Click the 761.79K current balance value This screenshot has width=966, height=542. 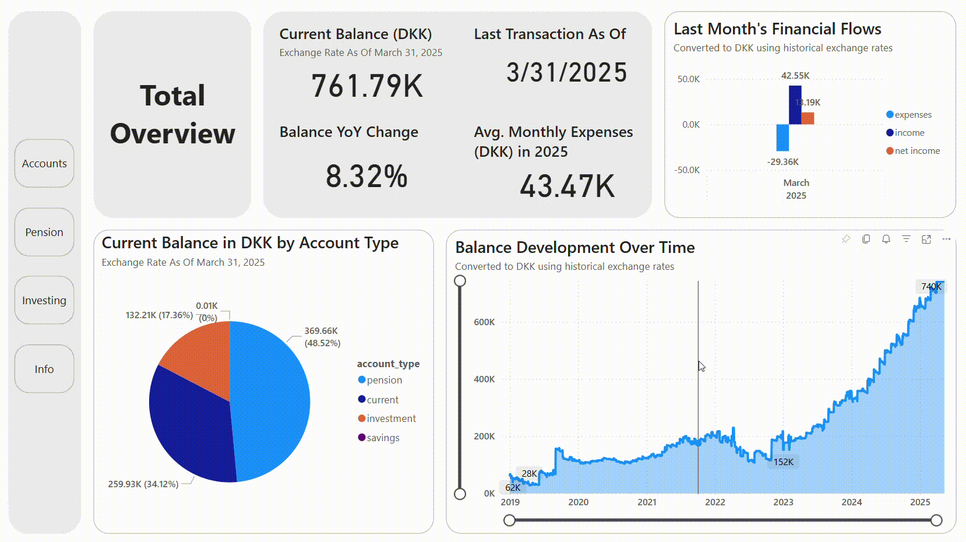[x=367, y=86]
